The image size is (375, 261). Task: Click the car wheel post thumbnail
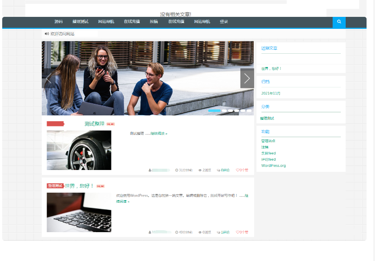coord(79,150)
